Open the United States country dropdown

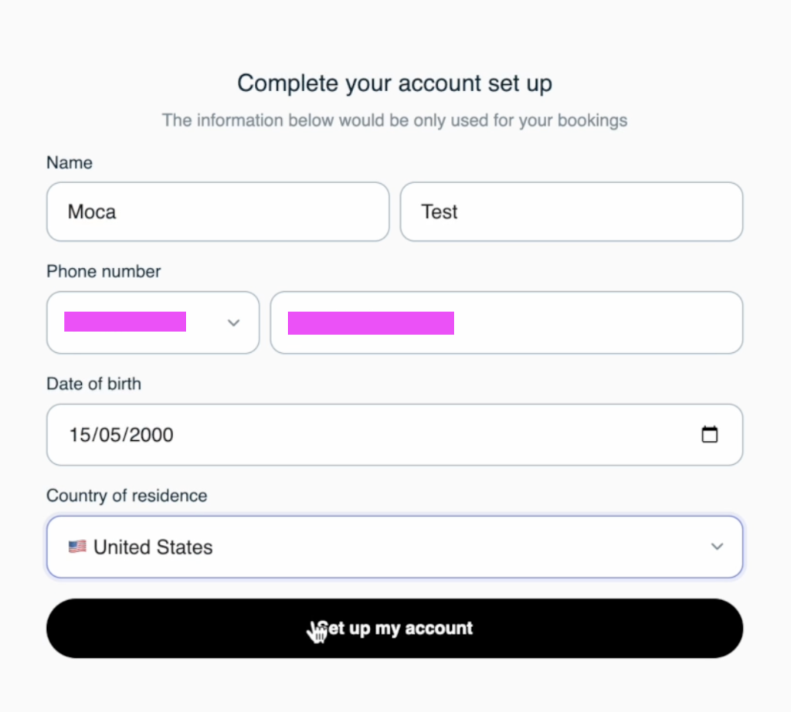(x=394, y=547)
